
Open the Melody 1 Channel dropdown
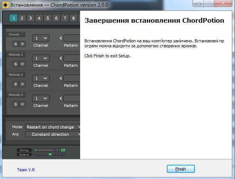[41, 58]
